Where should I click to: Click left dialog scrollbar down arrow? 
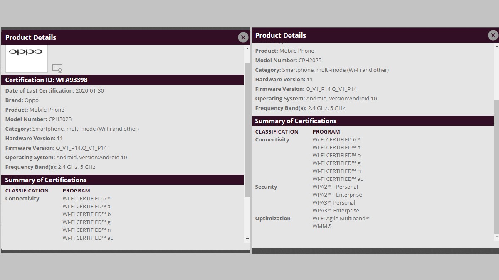pyautogui.click(x=247, y=239)
